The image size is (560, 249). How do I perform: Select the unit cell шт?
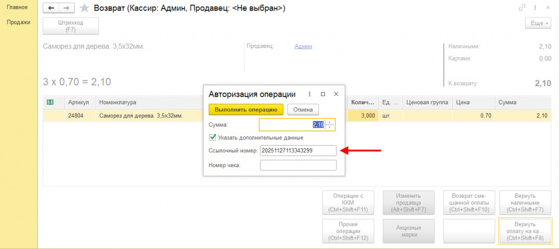(x=390, y=116)
